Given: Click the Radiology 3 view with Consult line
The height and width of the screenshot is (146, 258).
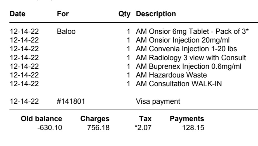Looking at the screenshot, I should click(x=191, y=58).
